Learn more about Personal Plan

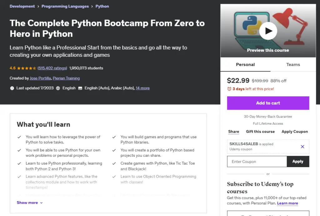287,203
